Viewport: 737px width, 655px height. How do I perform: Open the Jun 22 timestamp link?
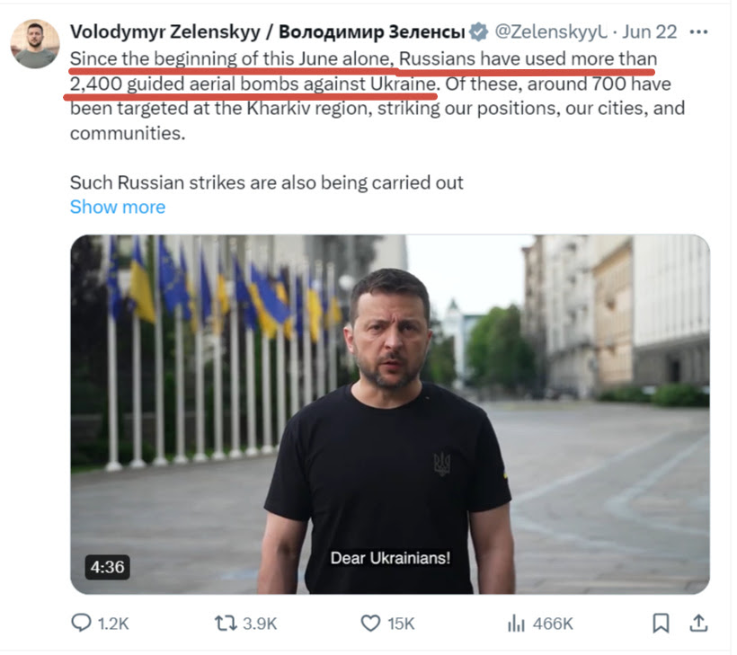tap(649, 31)
